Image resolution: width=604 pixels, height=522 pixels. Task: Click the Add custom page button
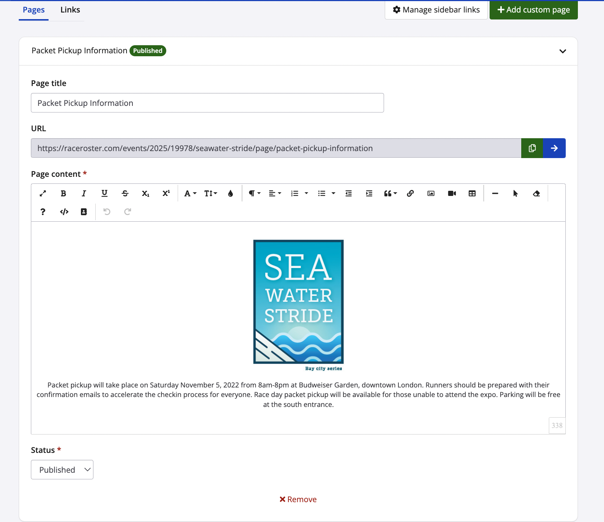pos(533,10)
